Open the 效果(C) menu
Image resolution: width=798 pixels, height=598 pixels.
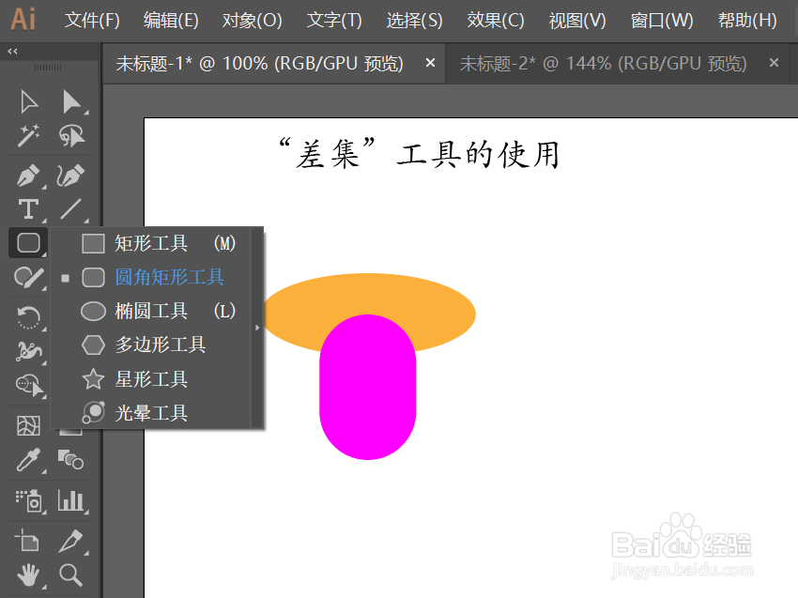pos(495,21)
